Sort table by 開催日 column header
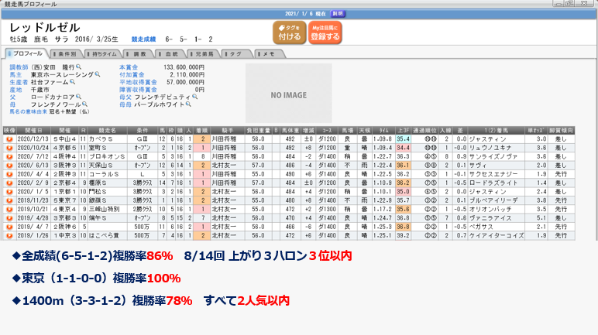 tap(33, 131)
